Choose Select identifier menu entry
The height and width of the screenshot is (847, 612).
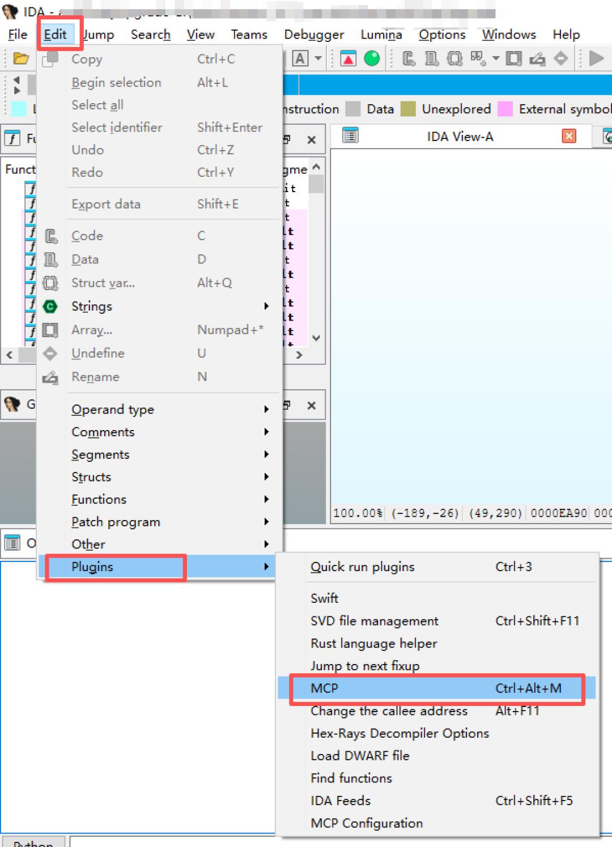coord(160,127)
